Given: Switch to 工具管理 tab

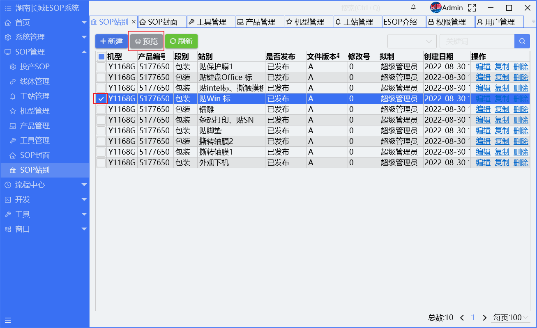Looking at the screenshot, I should click(211, 22).
